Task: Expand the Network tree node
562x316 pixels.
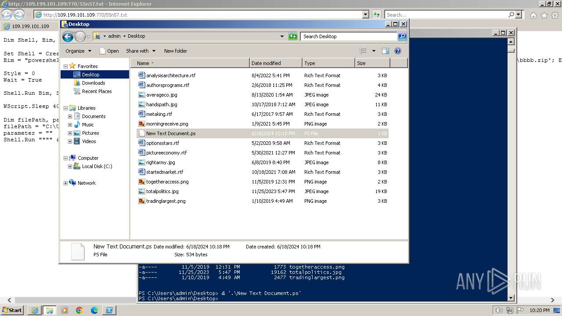Action: tap(66, 183)
